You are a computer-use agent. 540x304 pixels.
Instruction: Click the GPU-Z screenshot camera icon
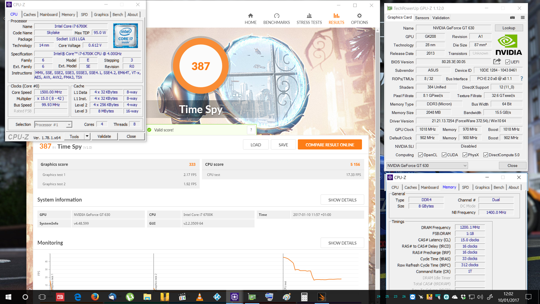pyautogui.click(x=512, y=17)
